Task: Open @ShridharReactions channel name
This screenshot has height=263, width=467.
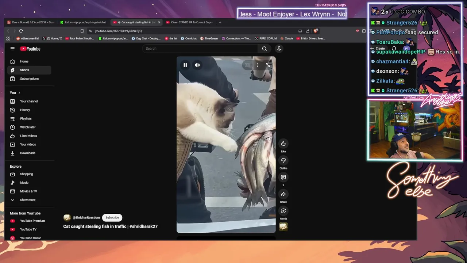Action: 86,218
